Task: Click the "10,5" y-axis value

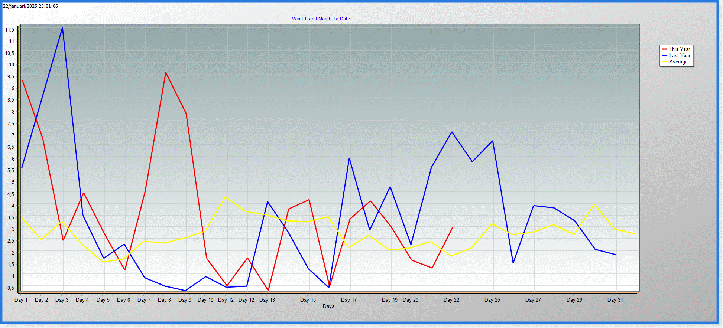Action: click(x=10, y=53)
